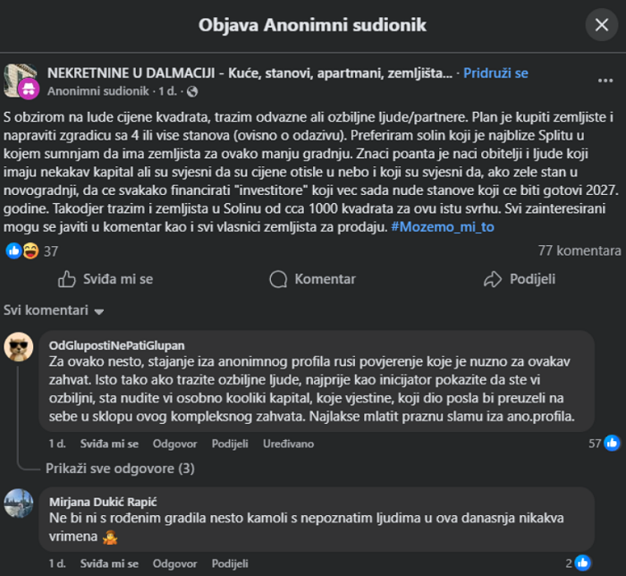Click like reaction icon on first comment
This screenshot has width=626, height=576.
[x=612, y=443]
